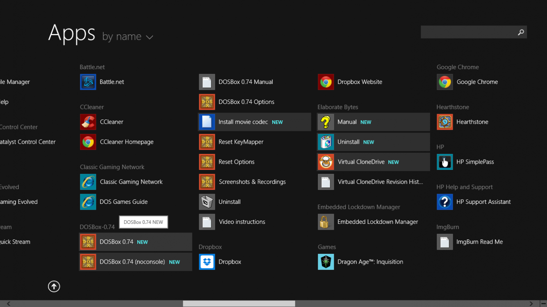Click the Games group header
The height and width of the screenshot is (307, 547).
(x=327, y=247)
